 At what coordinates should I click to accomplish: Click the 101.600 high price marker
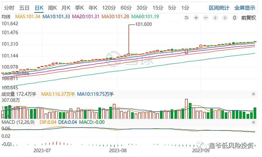[x=144, y=24]
